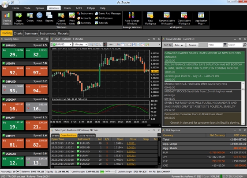
Task: Open the 5 Minutes timeframe dropdown
Action: [x=86, y=45]
